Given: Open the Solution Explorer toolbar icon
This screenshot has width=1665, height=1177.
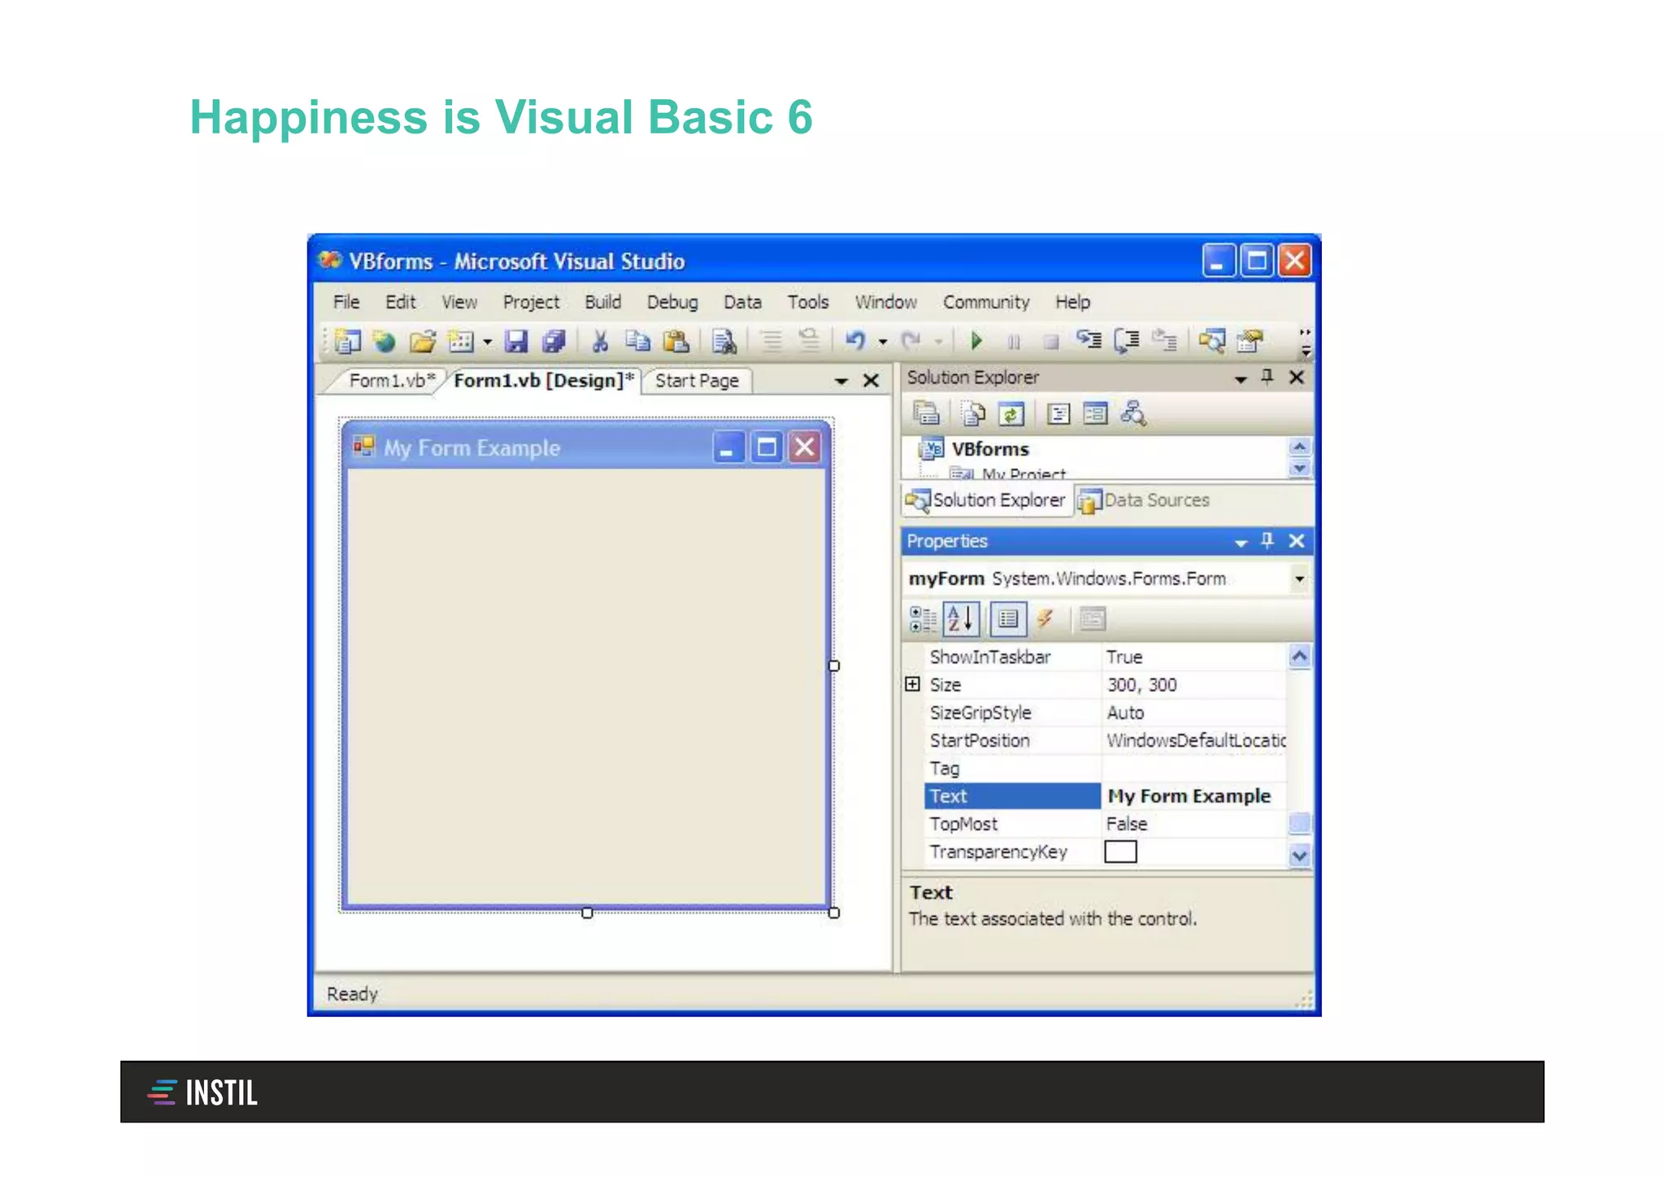Looking at the screenshot, I should coord(1211,341).
